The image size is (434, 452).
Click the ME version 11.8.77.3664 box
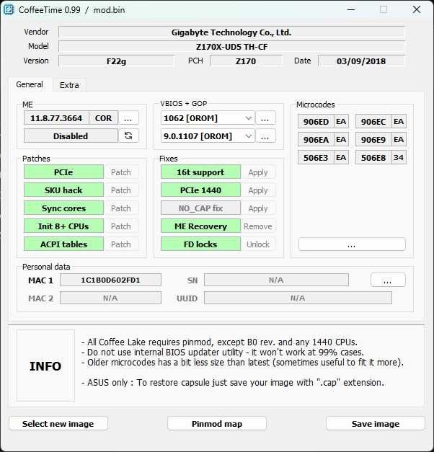(56, 118)
